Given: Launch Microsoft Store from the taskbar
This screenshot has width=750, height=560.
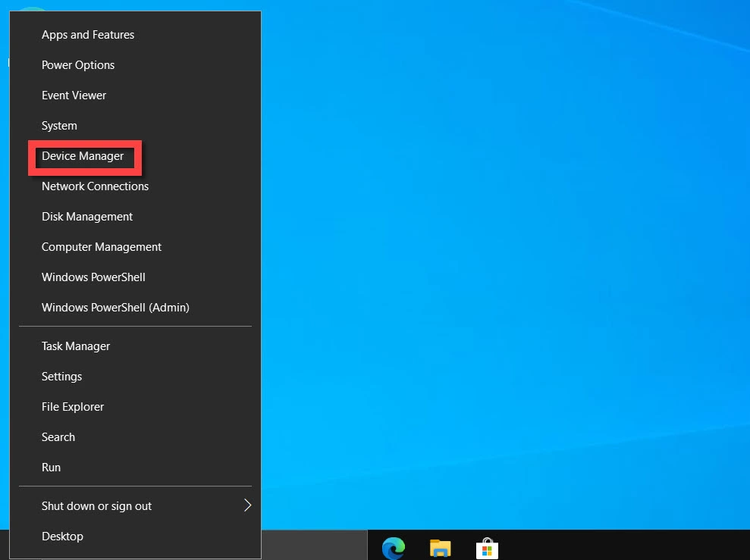Looking at the screenshot, I should 487,548.
